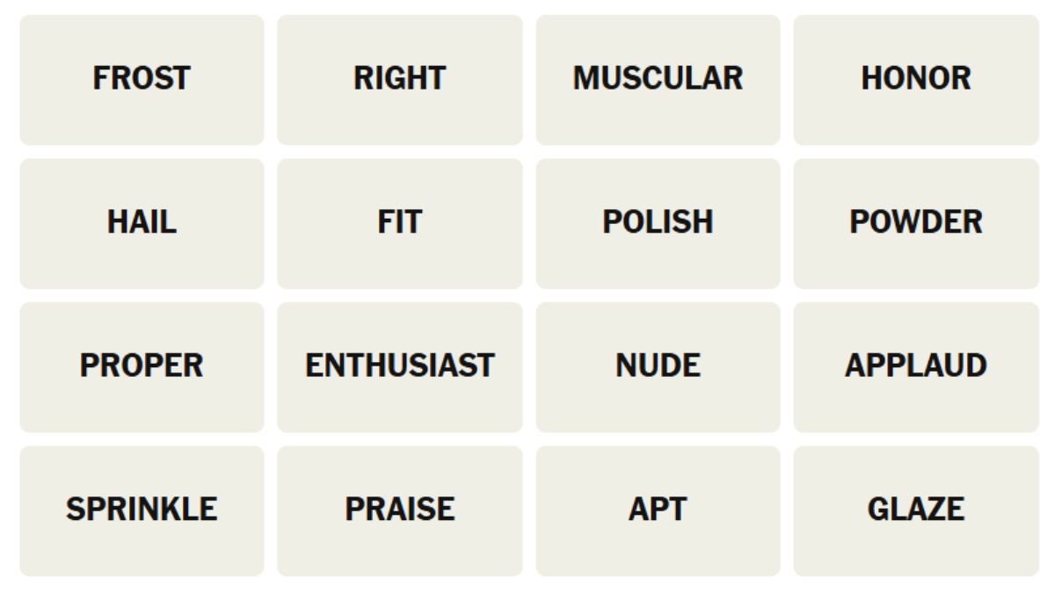This screenshot has width=1055, height=593.
Task: Click the POWDER tile
Action: [x=915, y=223]
